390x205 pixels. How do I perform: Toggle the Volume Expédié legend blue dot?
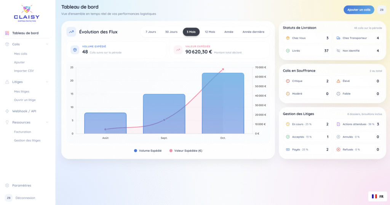coord(136,151)
